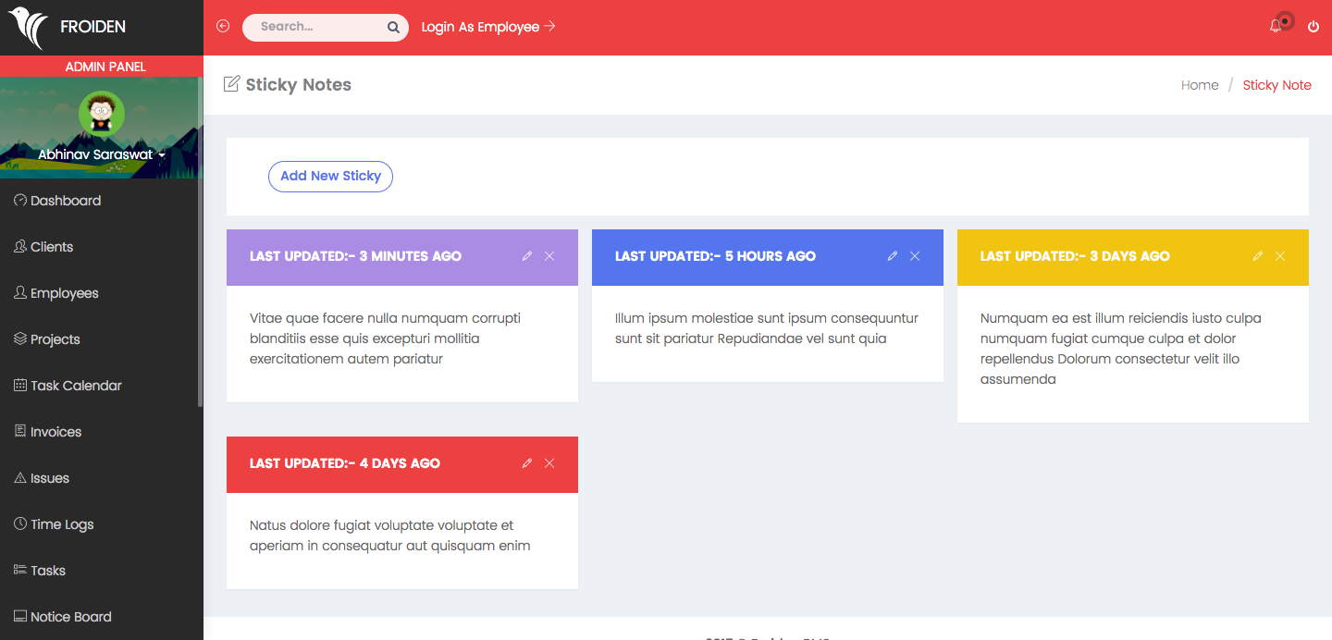
Task: Delete the blue 5 hours ago sticky note
Action: pos(915,256)
